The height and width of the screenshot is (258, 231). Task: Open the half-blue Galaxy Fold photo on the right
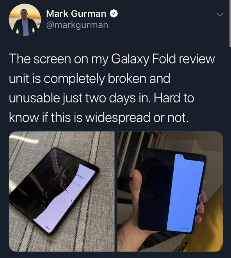point(170,191)
